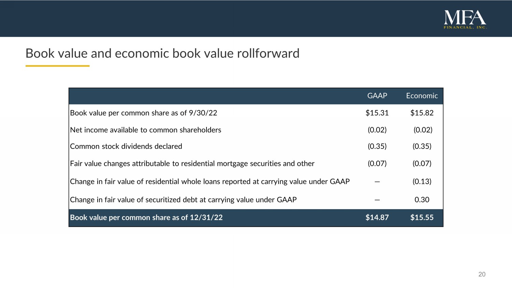Image resolution: width=512 pixels, height=288 pixels.
Task: Select the Net income available to common shareholders row
Action: tap(145, 130)
